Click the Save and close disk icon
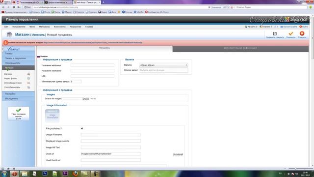This screenshot has height=177, width=314. (275, 33)
